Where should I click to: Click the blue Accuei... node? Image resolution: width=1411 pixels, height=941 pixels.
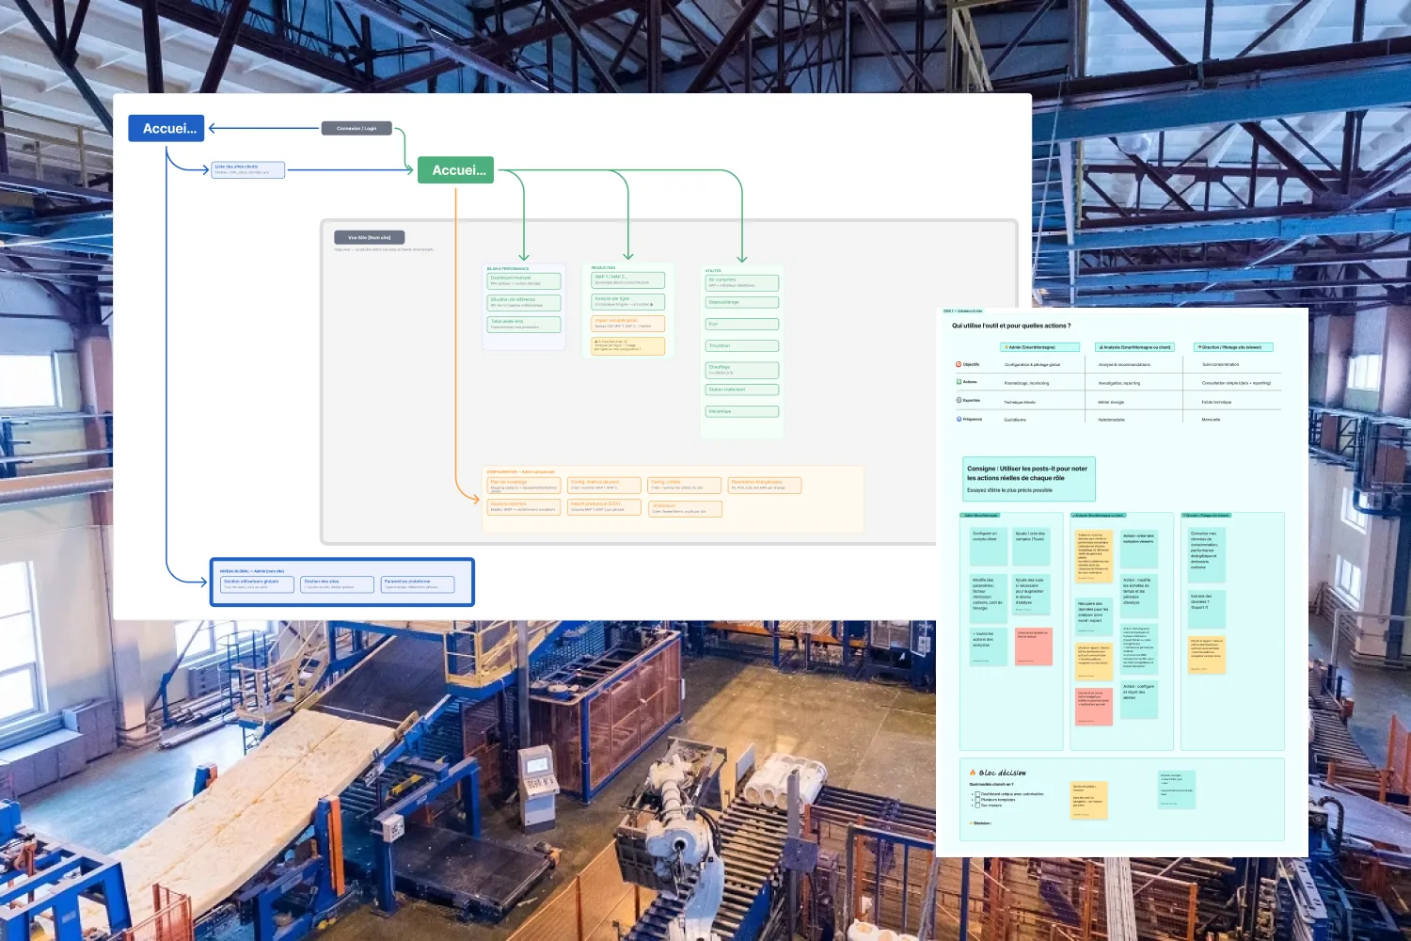click(166, 128)
